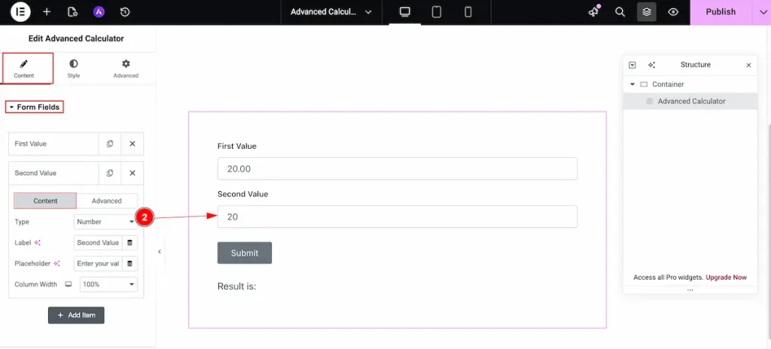Click the Add Element plus icon
The height and width of the screenshot is (349, 771).
pyautogui.click(x=47, y=12)
